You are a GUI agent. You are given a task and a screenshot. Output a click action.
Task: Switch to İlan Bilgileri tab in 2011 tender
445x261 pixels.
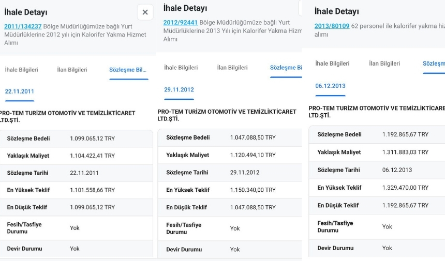coord(72,70)
